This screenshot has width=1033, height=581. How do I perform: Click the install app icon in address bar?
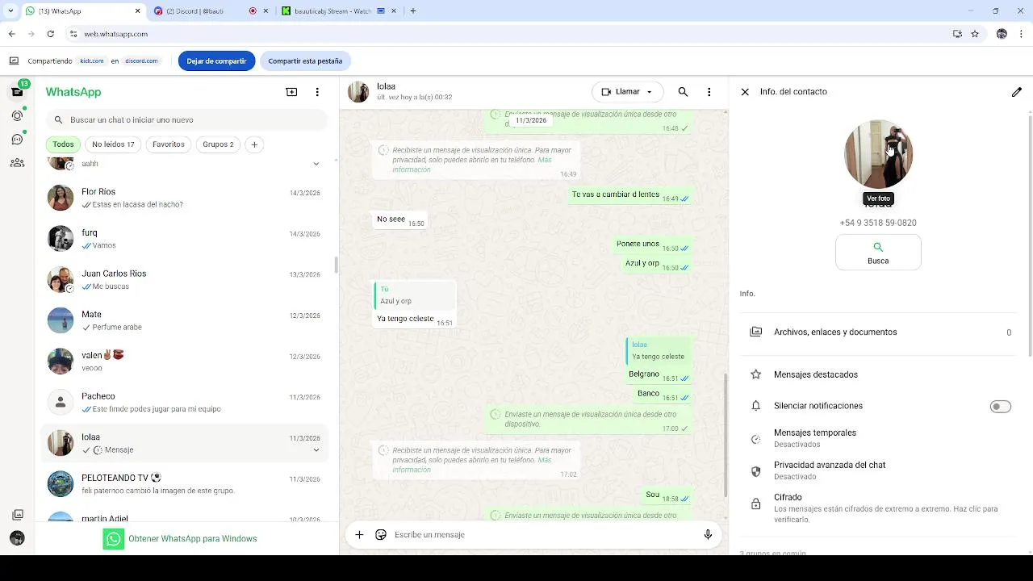click(x=957, y=34)
